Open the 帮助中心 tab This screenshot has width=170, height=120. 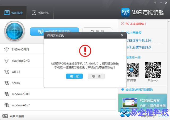pyautogui.click(x=40, y=13)
